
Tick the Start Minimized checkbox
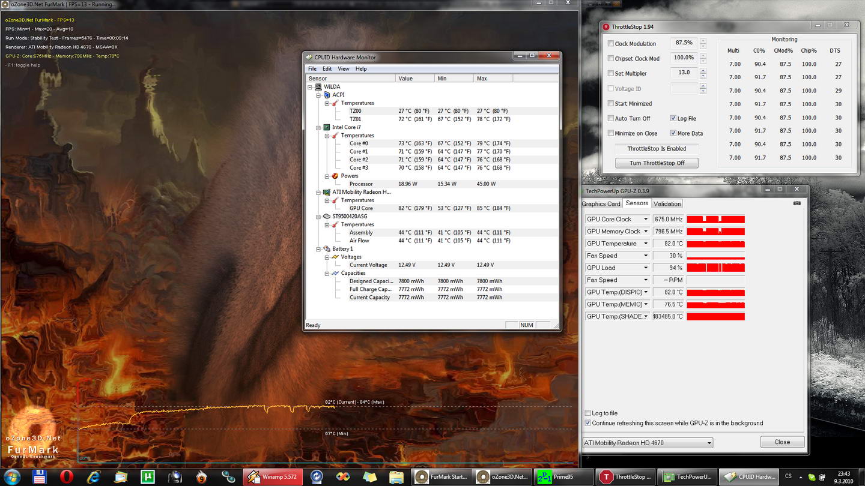[611, 104]
